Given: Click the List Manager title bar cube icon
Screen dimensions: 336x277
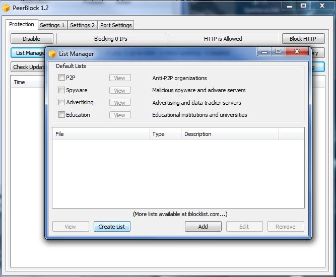Looking at the screenshot, I should tap(52, 54).
